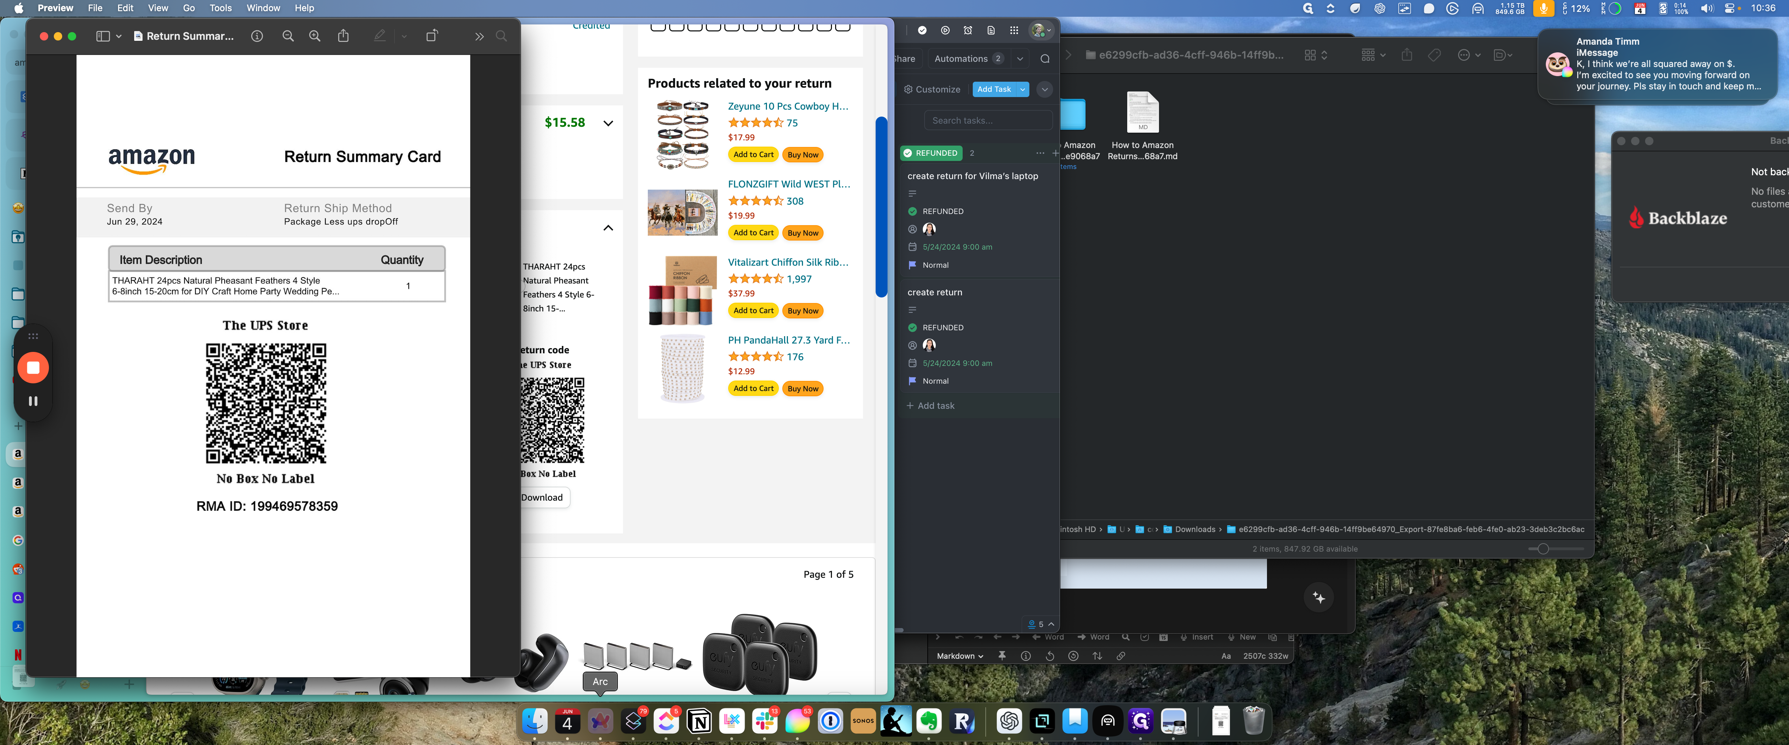
Task: Add Zeyune 10 Pcs Cowboy item to cart
Action: (753, 155)
